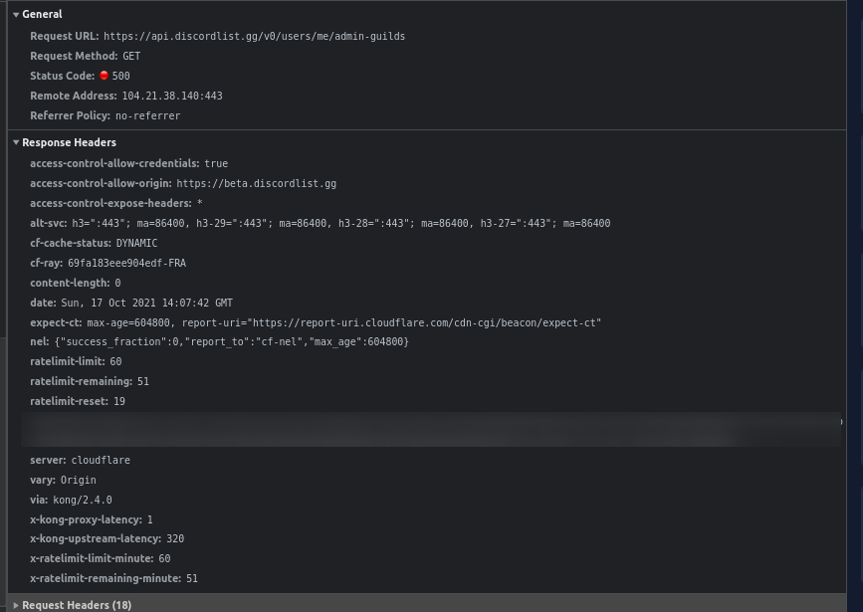The height and width of the screenshot is (612, 863).
Task: Click the x-kong-upstream-latency value 320
Action: coord(174,538)
